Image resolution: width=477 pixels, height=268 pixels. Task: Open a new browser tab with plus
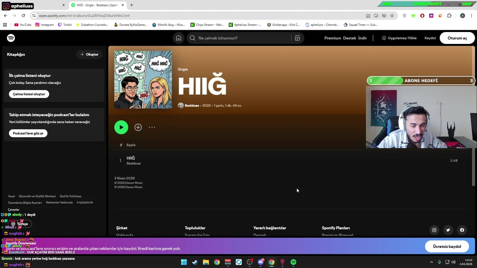click(132, 5)
